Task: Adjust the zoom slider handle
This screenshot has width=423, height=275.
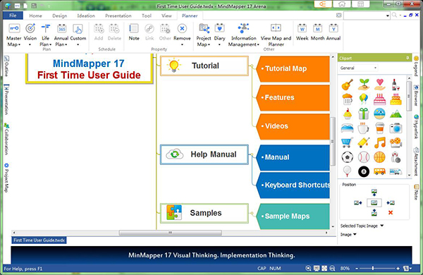Action: pyautogui.click(x=373, y=268)
